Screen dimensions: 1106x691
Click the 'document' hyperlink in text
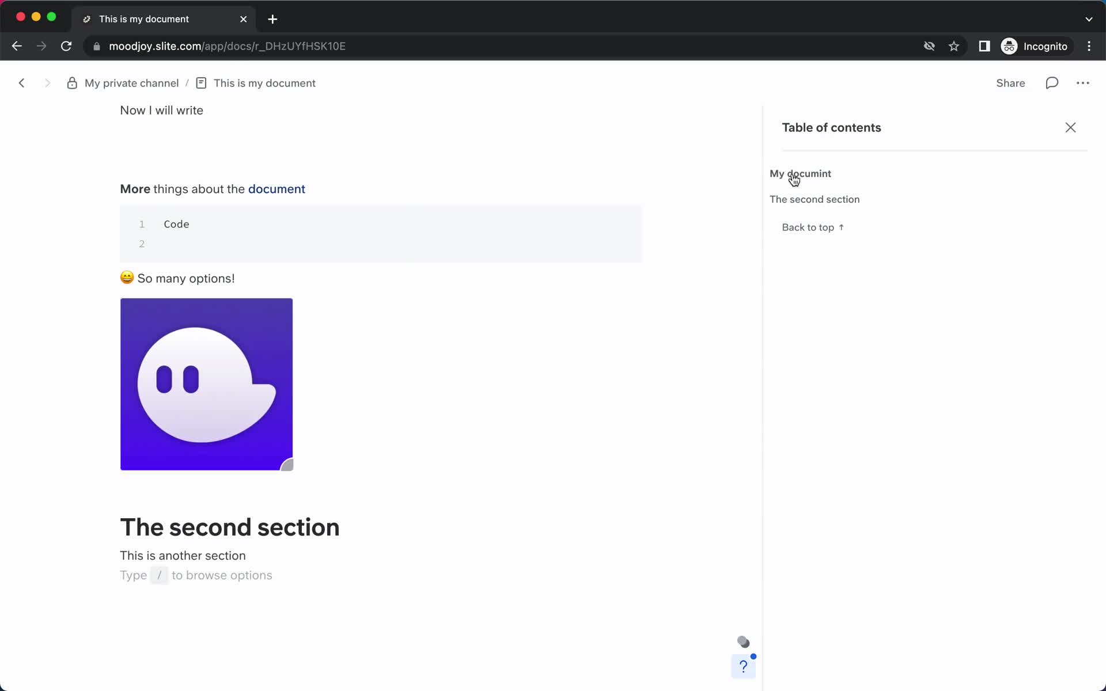point(276,189)
